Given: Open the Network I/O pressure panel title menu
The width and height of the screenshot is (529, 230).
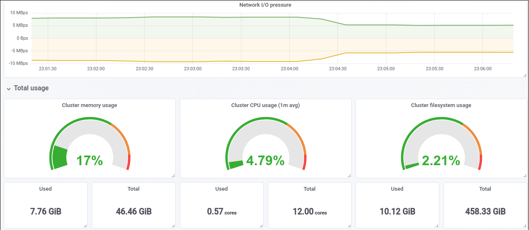Looking at the screenshot, I should point(265,5).
